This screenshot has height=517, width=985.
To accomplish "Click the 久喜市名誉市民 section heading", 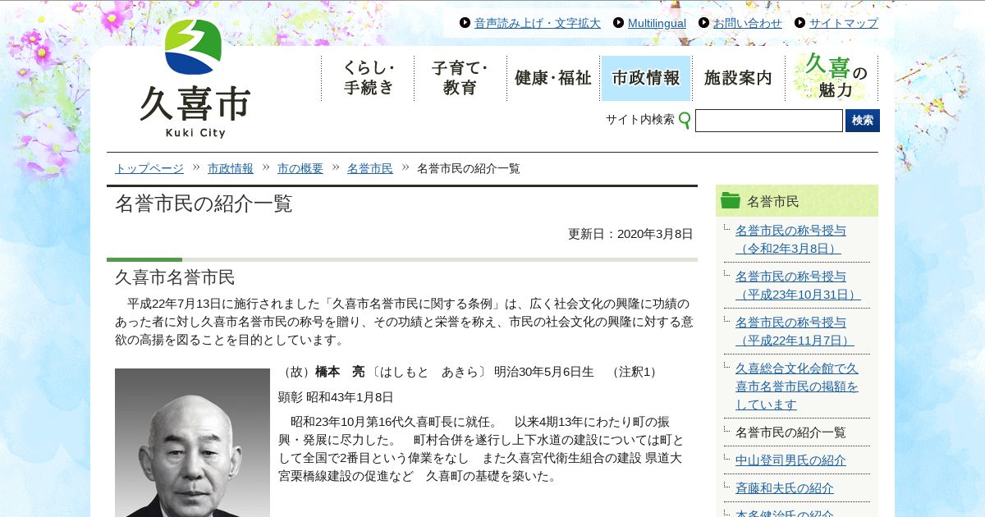I will [x=175, y=277].
